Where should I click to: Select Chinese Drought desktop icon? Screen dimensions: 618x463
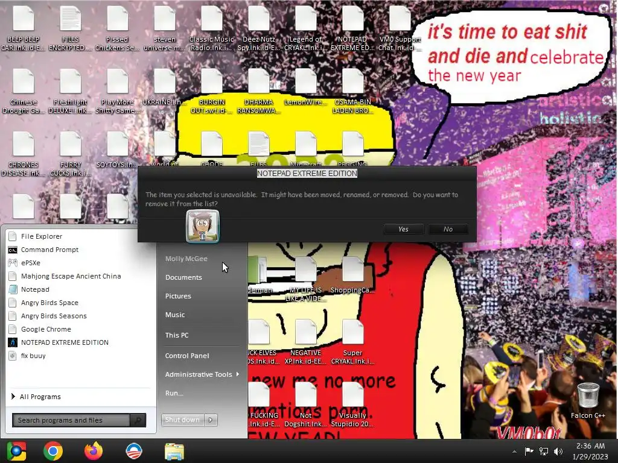[24, 92]
